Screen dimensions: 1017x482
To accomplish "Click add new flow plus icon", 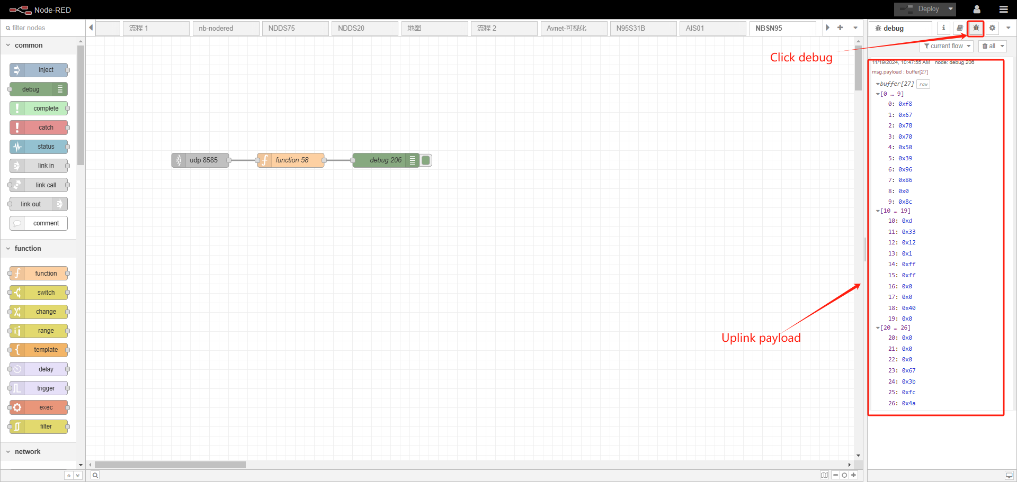I will pyautogui.click(x=840, y=28).
